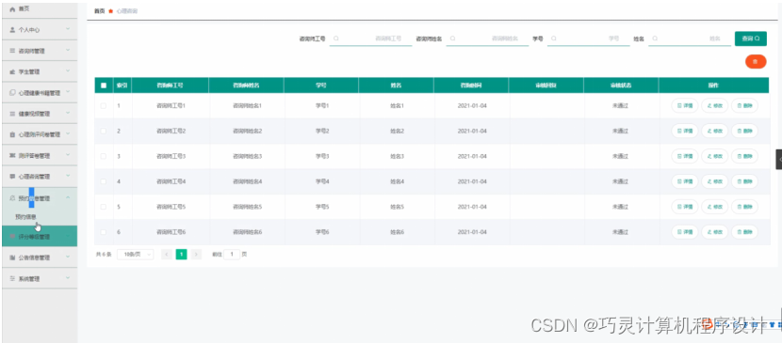
Task: Open 详情 details for row 1
Action: coord(685,106)
